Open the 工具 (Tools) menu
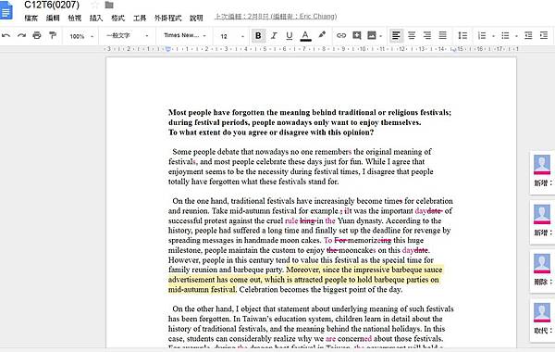Image resolution: width=555 pixels, height=352 pixels. [140, 18]
